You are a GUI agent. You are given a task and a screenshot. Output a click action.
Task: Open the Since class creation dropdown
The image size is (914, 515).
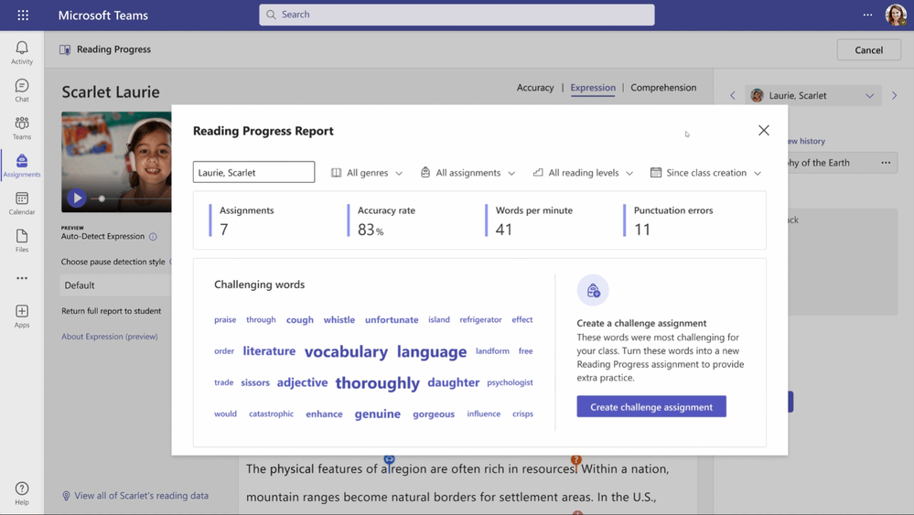tap(705, 173)
